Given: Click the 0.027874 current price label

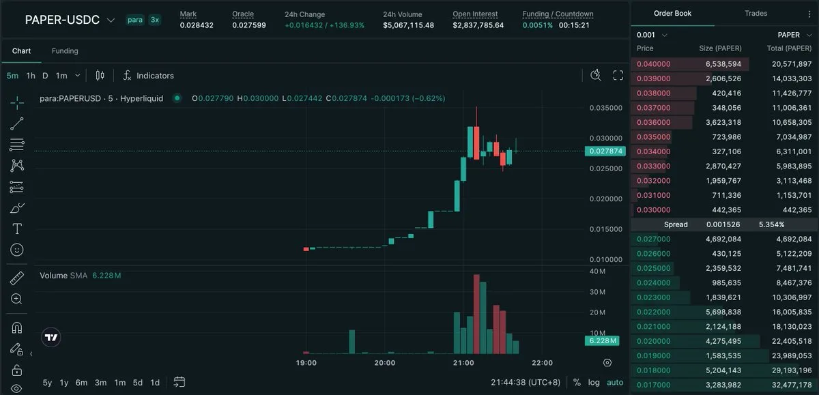Looking at the screenshot, I should [x=605, y=151].
